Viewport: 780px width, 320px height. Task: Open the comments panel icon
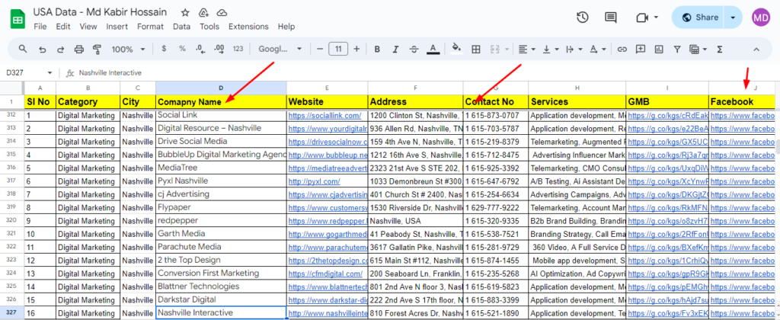[x=610, y=18]
